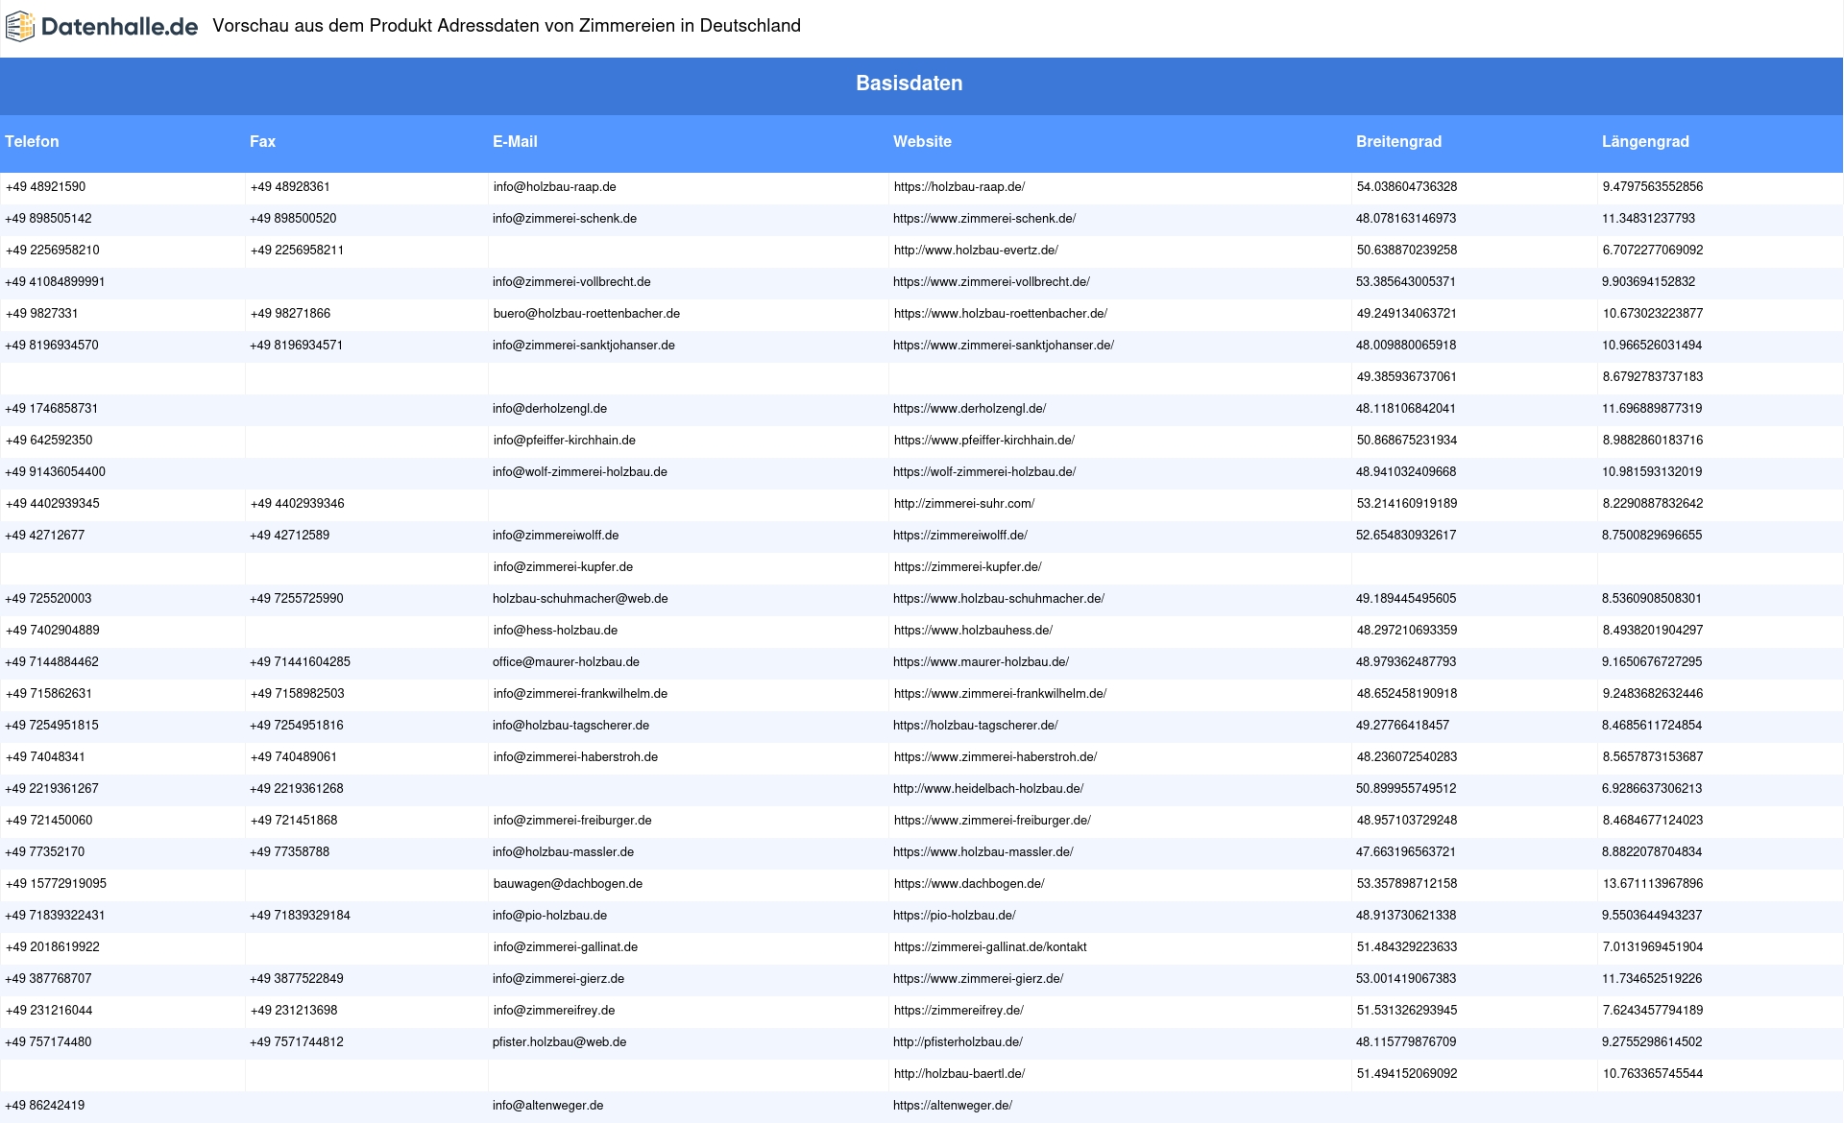Click email info@derholzengl.de
Viewport: 1844px width, 1123px height.
(x=549, y=409)
